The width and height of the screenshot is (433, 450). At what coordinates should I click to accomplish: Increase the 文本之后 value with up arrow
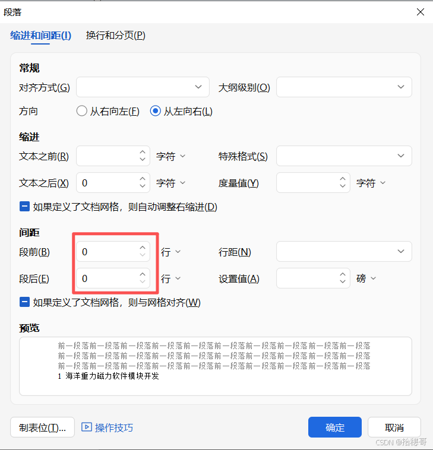(143, 179)
